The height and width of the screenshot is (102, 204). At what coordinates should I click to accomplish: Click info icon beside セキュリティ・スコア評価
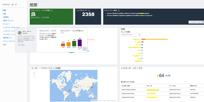click(51, 11)
